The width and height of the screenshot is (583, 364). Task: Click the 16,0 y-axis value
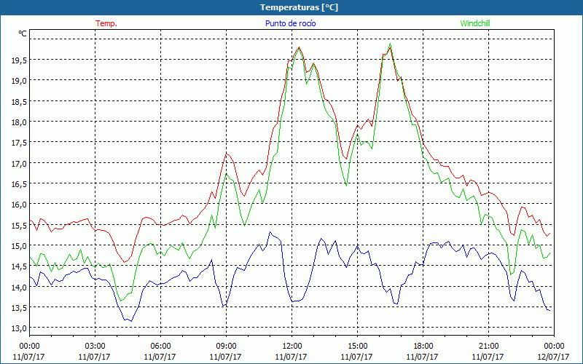(19, 205)
